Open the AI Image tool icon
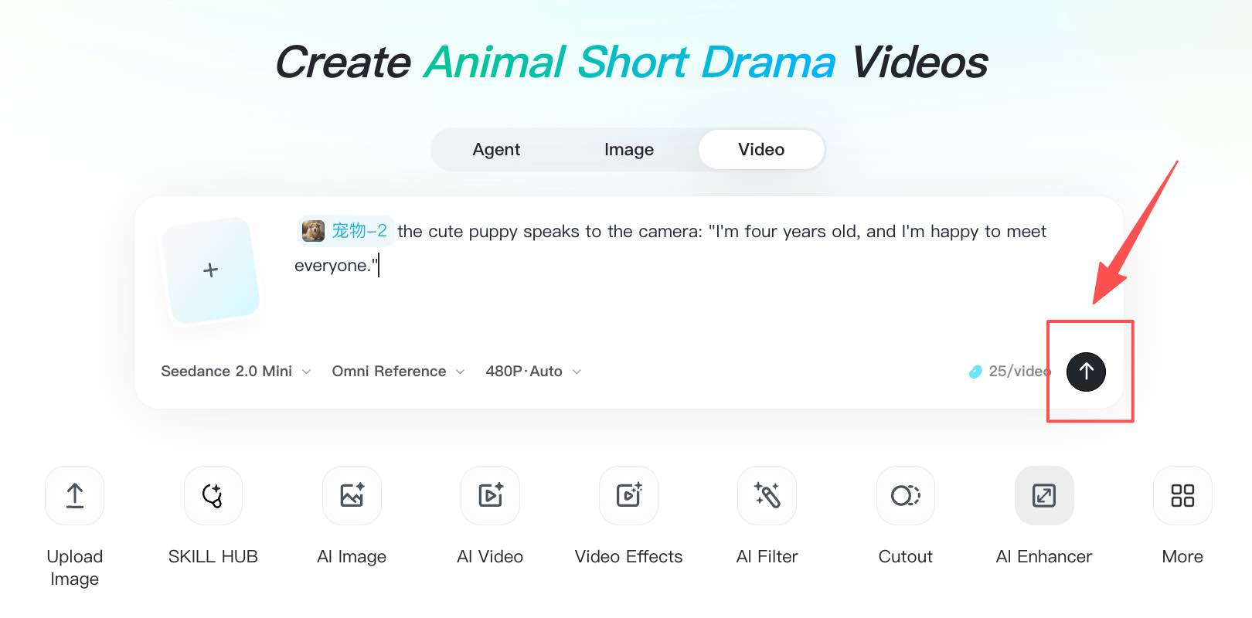Image resolution: width=1252 pixels, height=618 pixels. click(352, 495)
